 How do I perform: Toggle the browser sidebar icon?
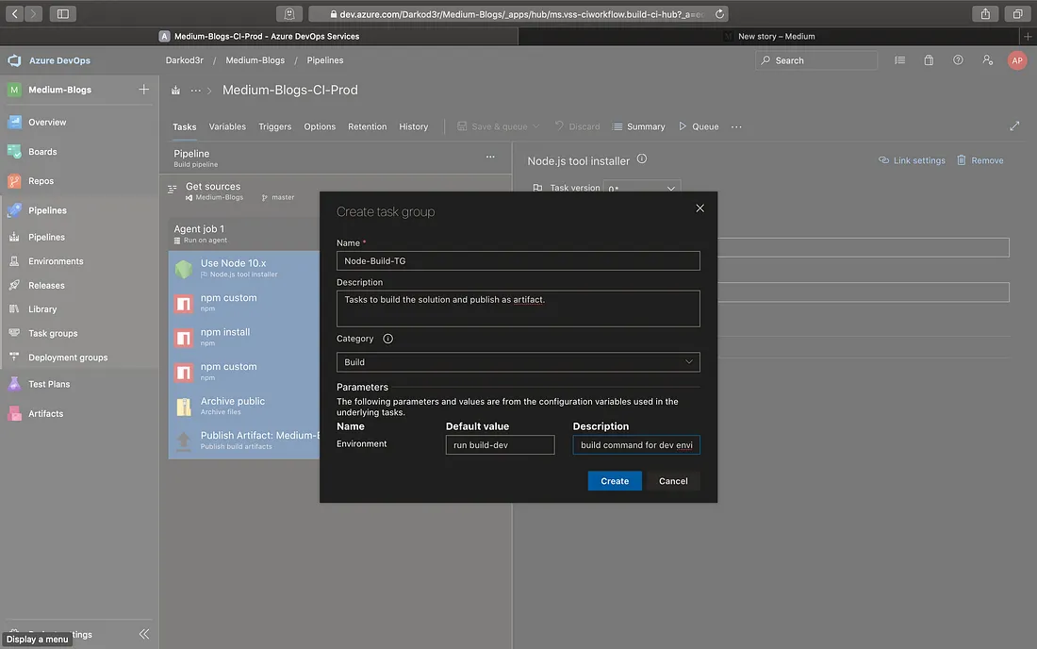63,14
